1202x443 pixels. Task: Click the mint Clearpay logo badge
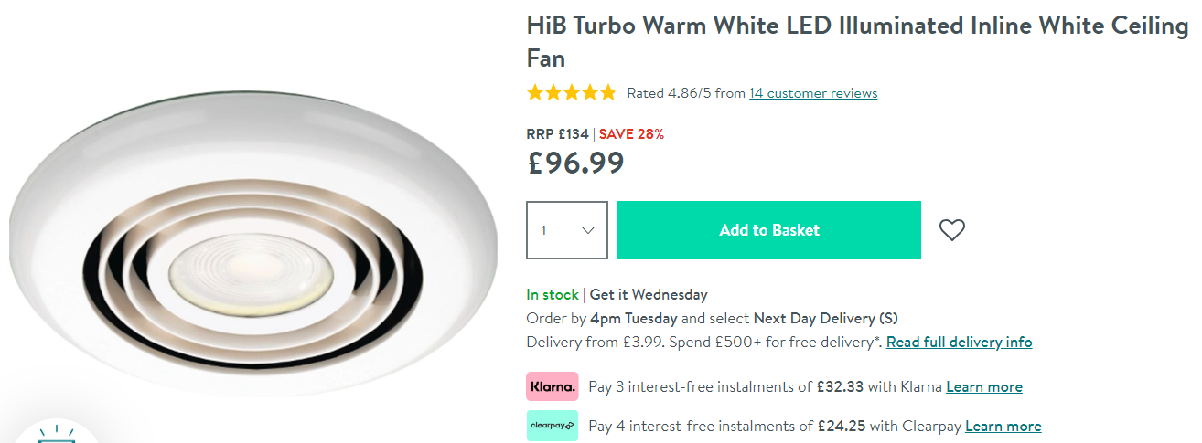553,426
